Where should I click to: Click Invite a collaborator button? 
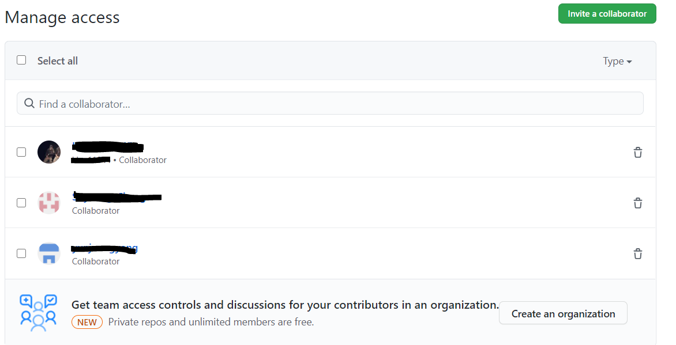pos(607,14)
